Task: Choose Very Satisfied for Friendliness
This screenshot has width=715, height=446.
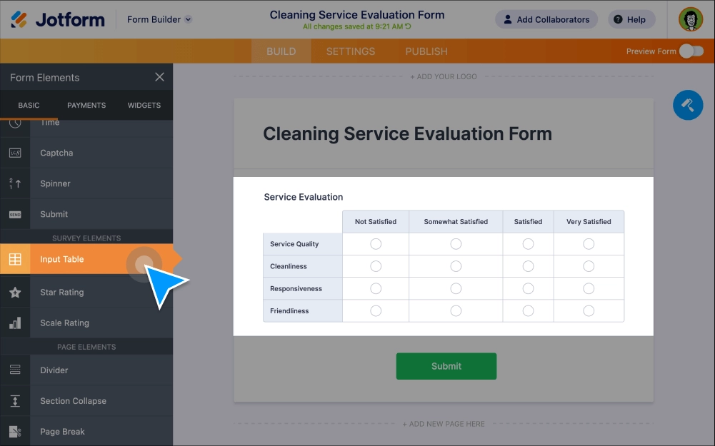Action: pos(588,310)
